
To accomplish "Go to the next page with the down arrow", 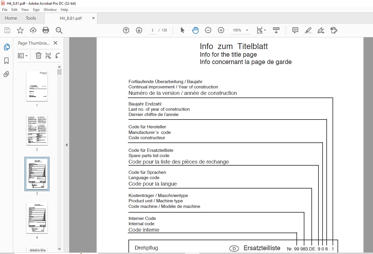I will [x=139, y=30].
